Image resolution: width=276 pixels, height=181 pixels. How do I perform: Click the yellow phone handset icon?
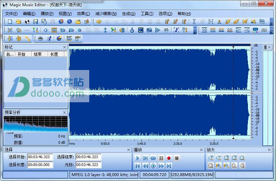tap(27, 38)
